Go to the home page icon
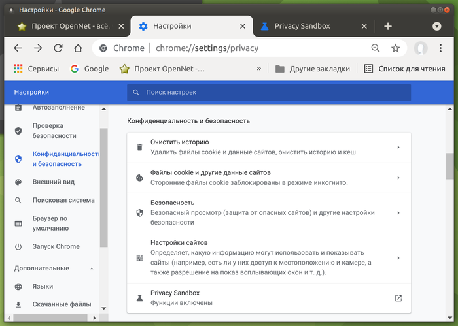The image size is (458, 326). click(x=78, y=48)
